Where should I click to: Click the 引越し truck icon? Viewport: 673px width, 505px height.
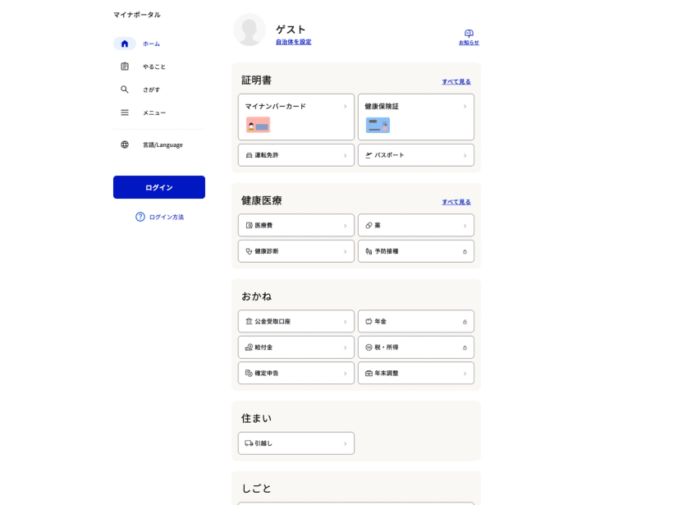pyautogui.click(x=249, y=443)
